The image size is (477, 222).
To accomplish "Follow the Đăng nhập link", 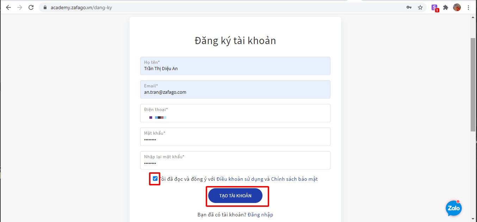I will (x=260, y=215).
